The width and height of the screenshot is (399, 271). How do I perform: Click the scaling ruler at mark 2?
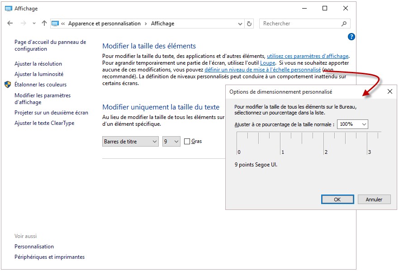click(x=325, y=145)
